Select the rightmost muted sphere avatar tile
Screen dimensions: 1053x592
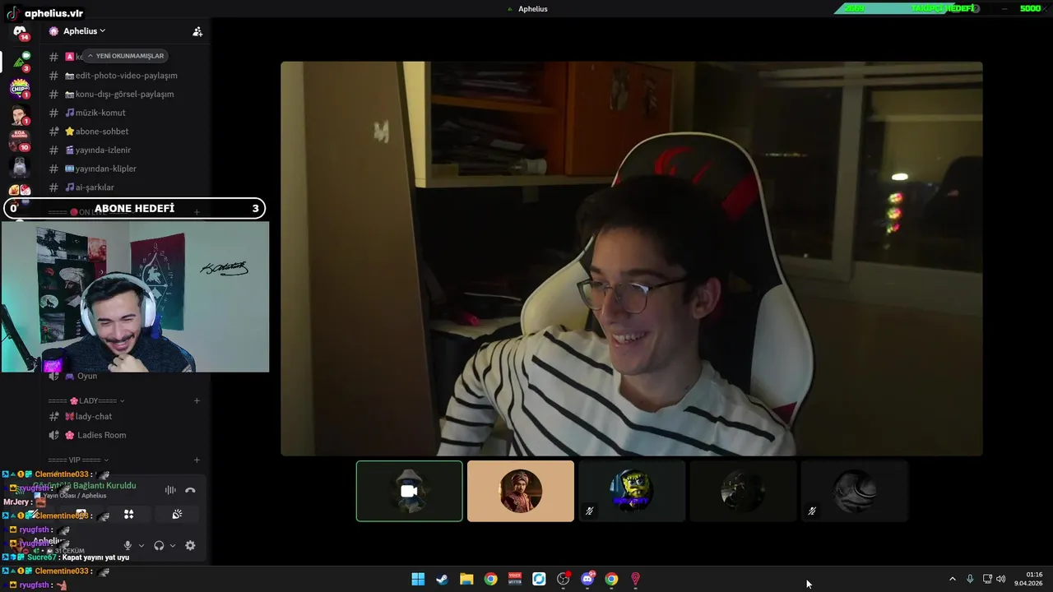pyautogui.click(x=854, y=491)
